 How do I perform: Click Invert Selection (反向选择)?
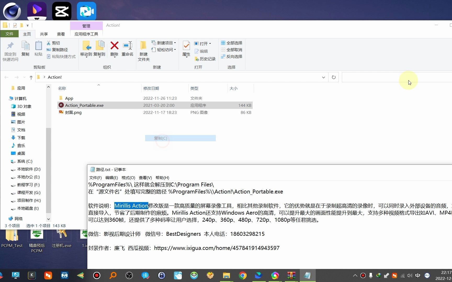(231, 56)
